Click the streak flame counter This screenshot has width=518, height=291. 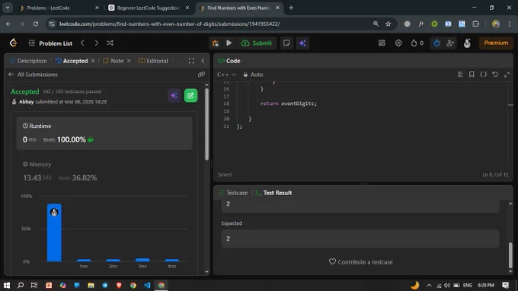tap(417, 43)
